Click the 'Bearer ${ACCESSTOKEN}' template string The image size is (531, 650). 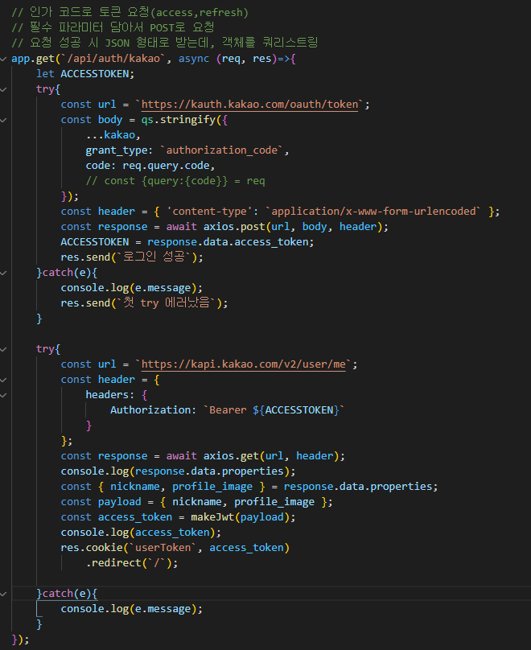point(274,410)
